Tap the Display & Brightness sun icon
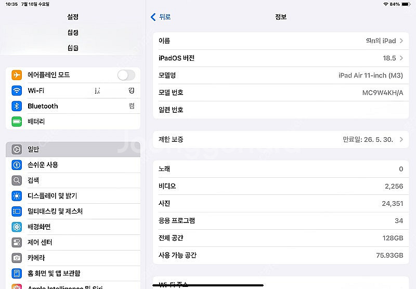This screenshot has width=416, height=289. (17, 196)
